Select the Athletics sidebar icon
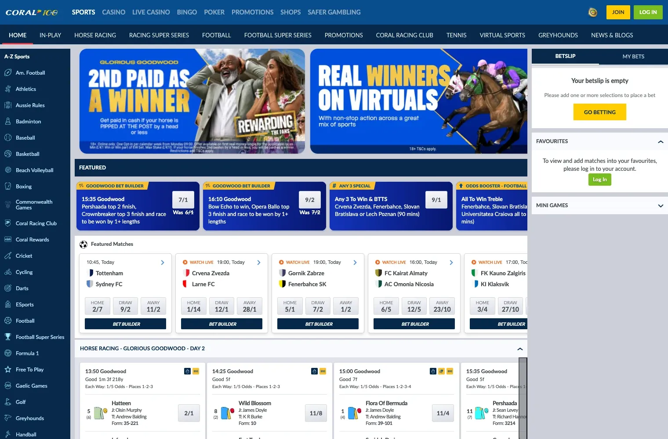This screenshot has height=439, width=668. click(x=8, y=89)
